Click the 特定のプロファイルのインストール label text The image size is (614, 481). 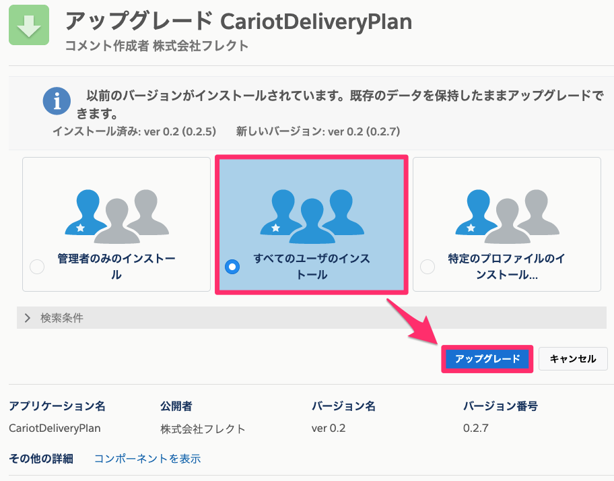(507, 266)
